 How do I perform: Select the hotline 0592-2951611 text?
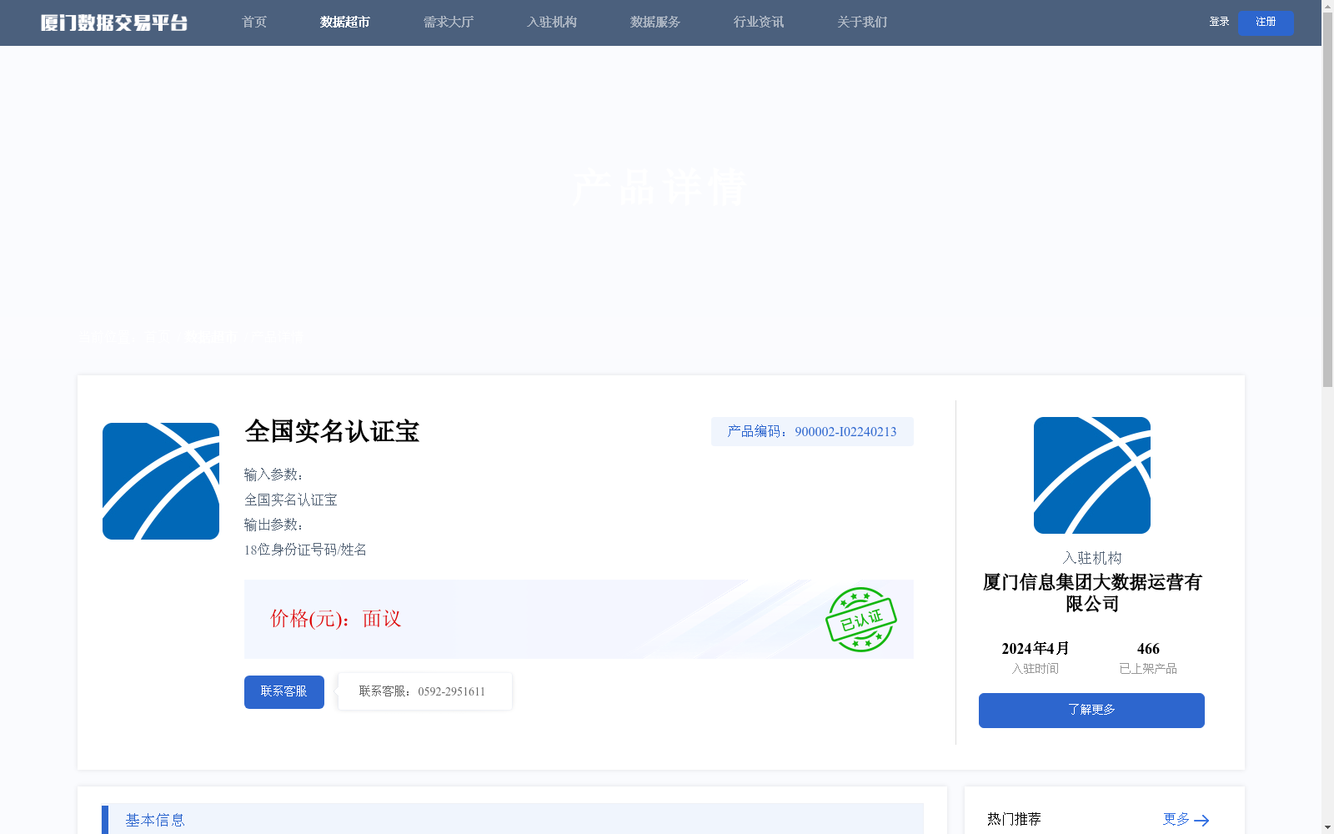pos(451,692)
